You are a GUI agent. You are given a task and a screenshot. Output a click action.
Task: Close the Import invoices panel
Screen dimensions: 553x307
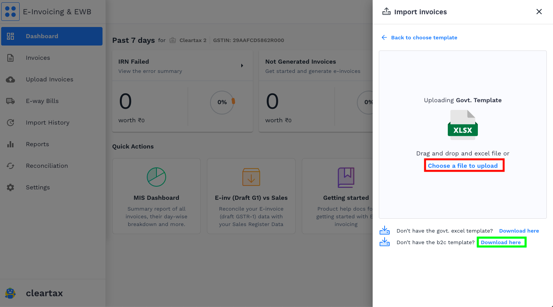pos(539,12)
